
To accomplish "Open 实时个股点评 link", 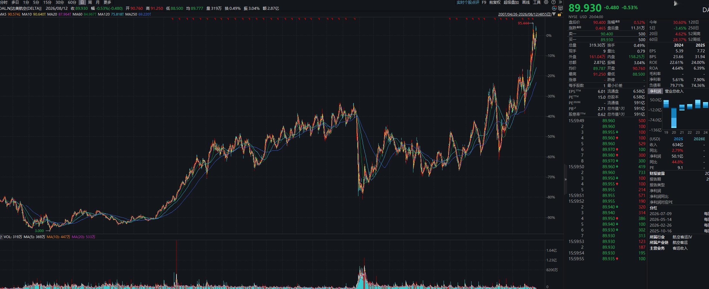I will (468, 2).
